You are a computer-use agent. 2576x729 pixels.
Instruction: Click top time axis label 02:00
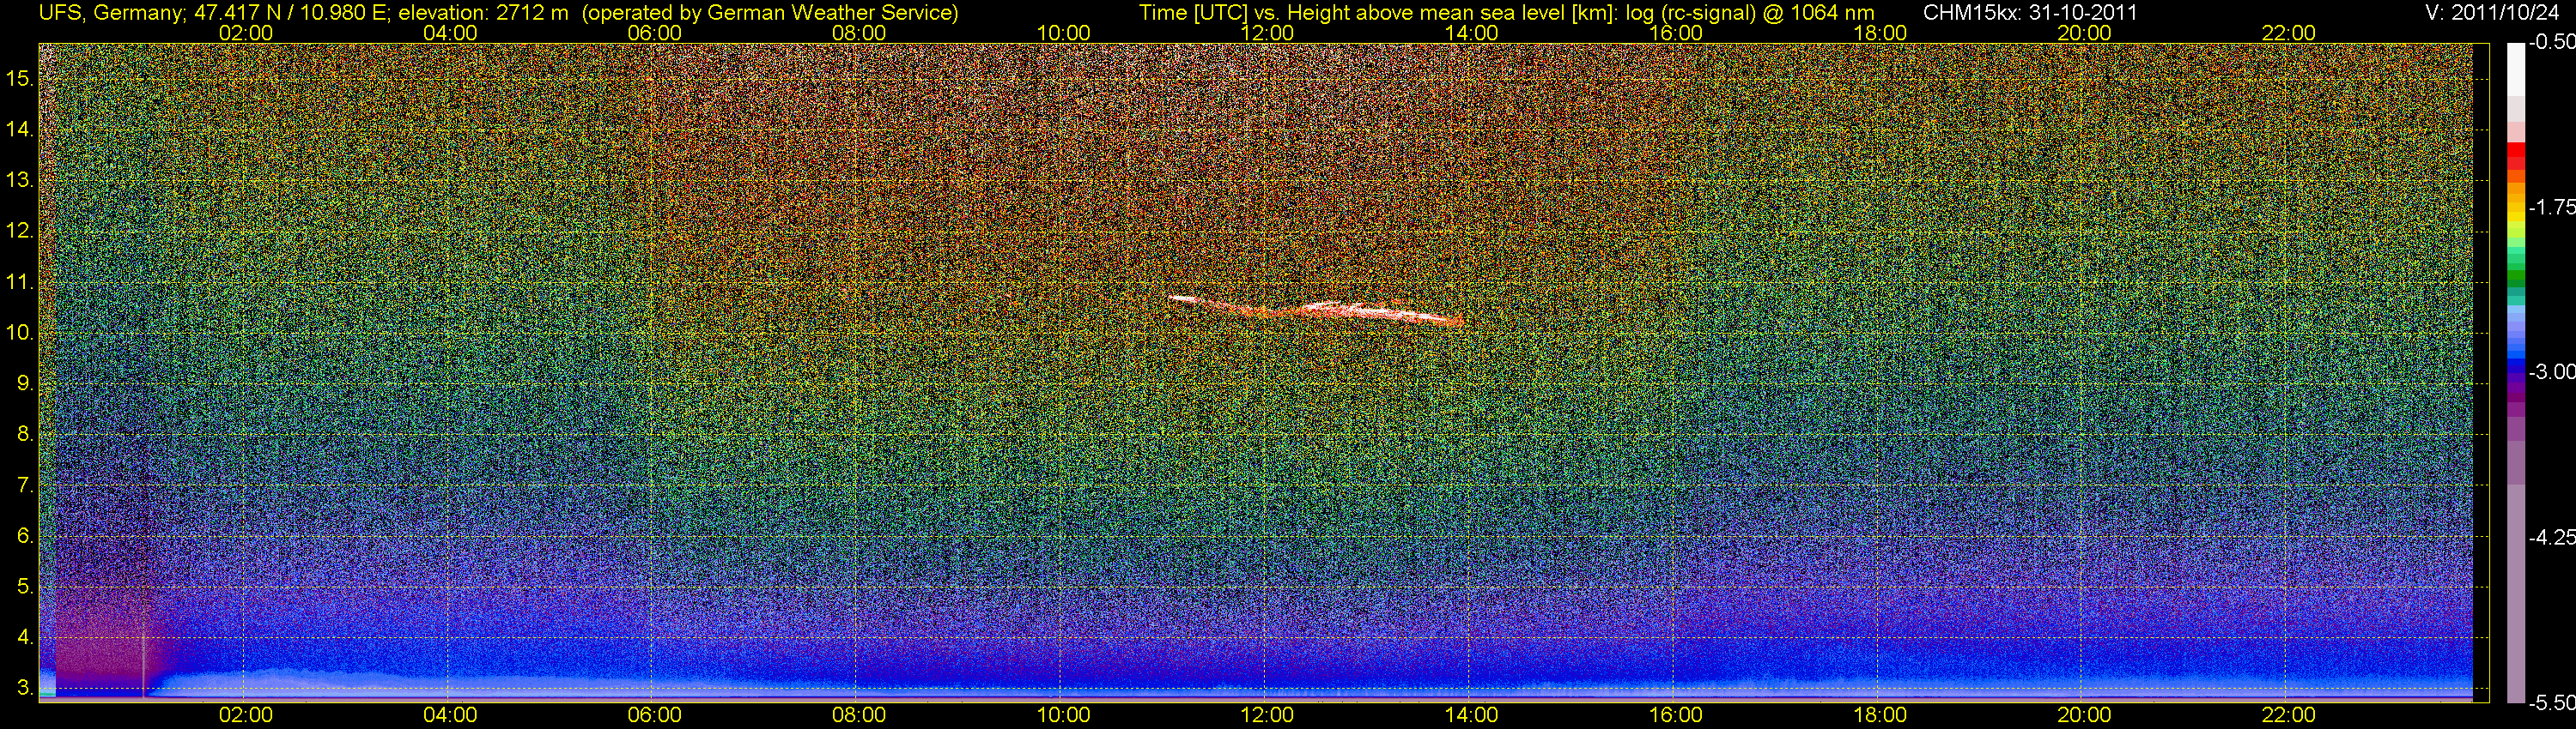246,33
